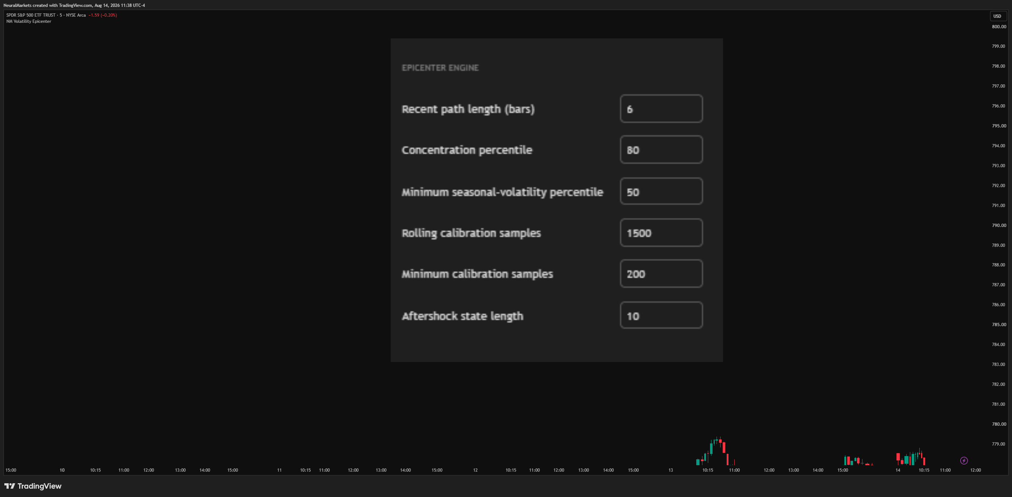The image size is (1012, 497).
Task: Click the 'Minimum calibration samples' label
Action: tap(477, 274)
